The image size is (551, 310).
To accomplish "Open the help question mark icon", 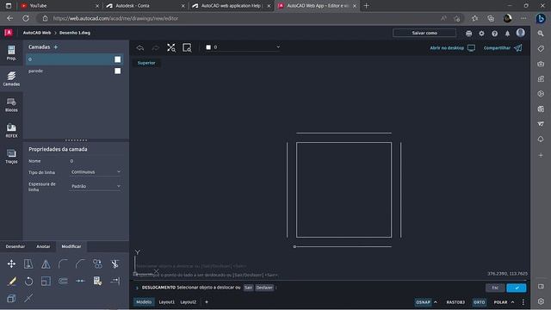I will [494, 34].
